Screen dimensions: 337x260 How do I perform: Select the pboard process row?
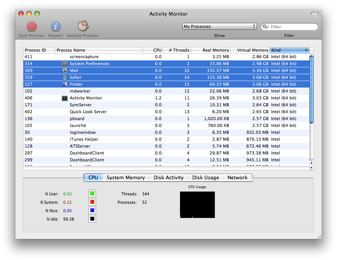[x=166, y=119]
